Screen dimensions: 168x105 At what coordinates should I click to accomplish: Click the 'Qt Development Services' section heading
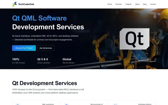[x=45, y=83]
